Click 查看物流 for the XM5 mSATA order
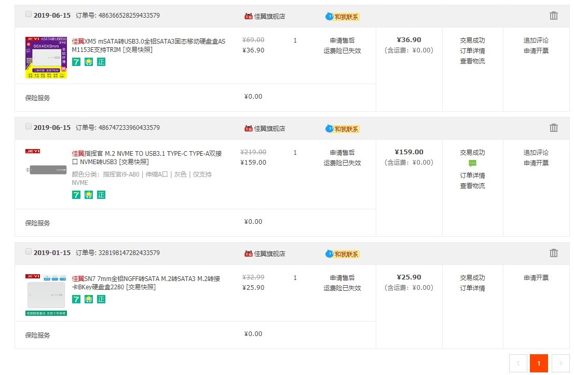The width and height of the screenshot is (574, 375). [x=473, y=61]
